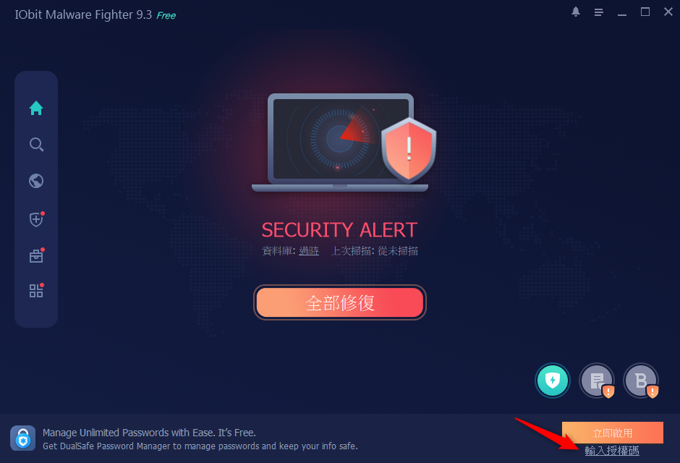Image resolution: width=680 pixels, height=463 pixels.
Task: Minimize the Malware Fighter window
Action: [x=622, y=13]
